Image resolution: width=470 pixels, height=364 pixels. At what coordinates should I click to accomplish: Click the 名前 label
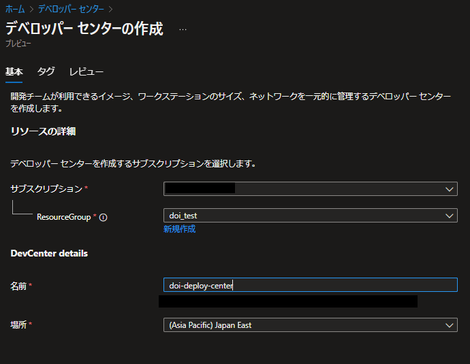pyautogui.click(x=18, y=286)
